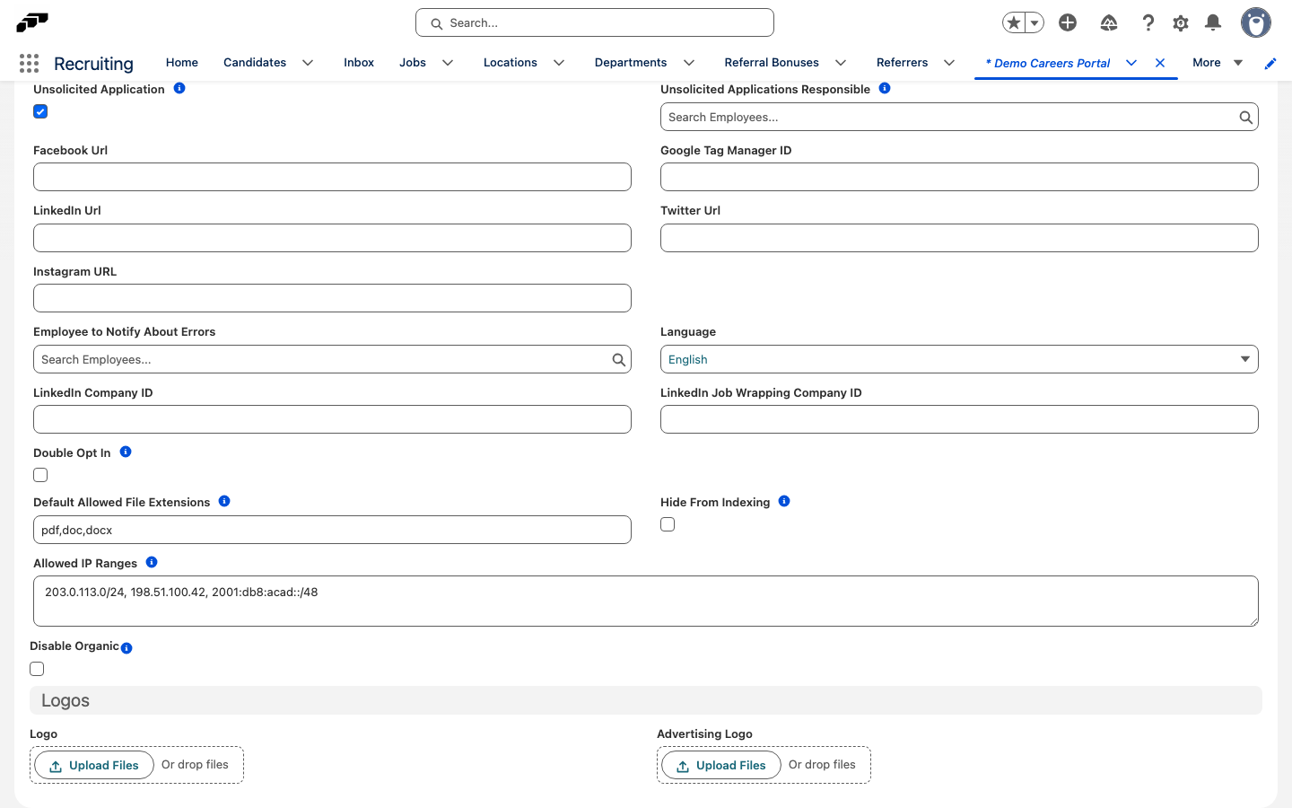Open the Locations tab
1292x808 pixels.
pos(511,63)
